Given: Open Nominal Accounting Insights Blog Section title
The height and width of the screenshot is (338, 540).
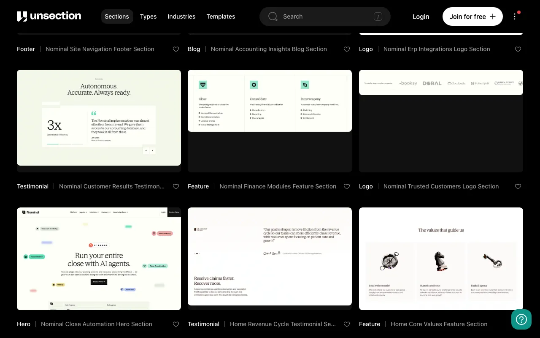Looking at the screenshot, I should [269, 49].
